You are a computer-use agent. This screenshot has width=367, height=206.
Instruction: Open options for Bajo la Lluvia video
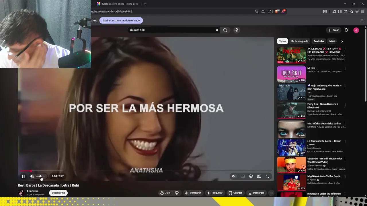pyautogui.click(x=345, y=86)
